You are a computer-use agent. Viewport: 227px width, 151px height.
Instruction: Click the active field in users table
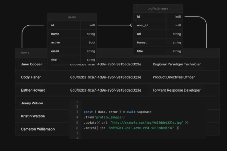(55, 42)
